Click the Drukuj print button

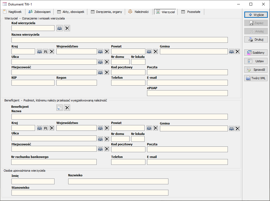point(256,39)
